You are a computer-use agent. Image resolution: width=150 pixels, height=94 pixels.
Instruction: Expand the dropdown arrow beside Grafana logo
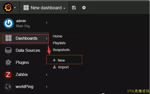click(x=15, y=8)
